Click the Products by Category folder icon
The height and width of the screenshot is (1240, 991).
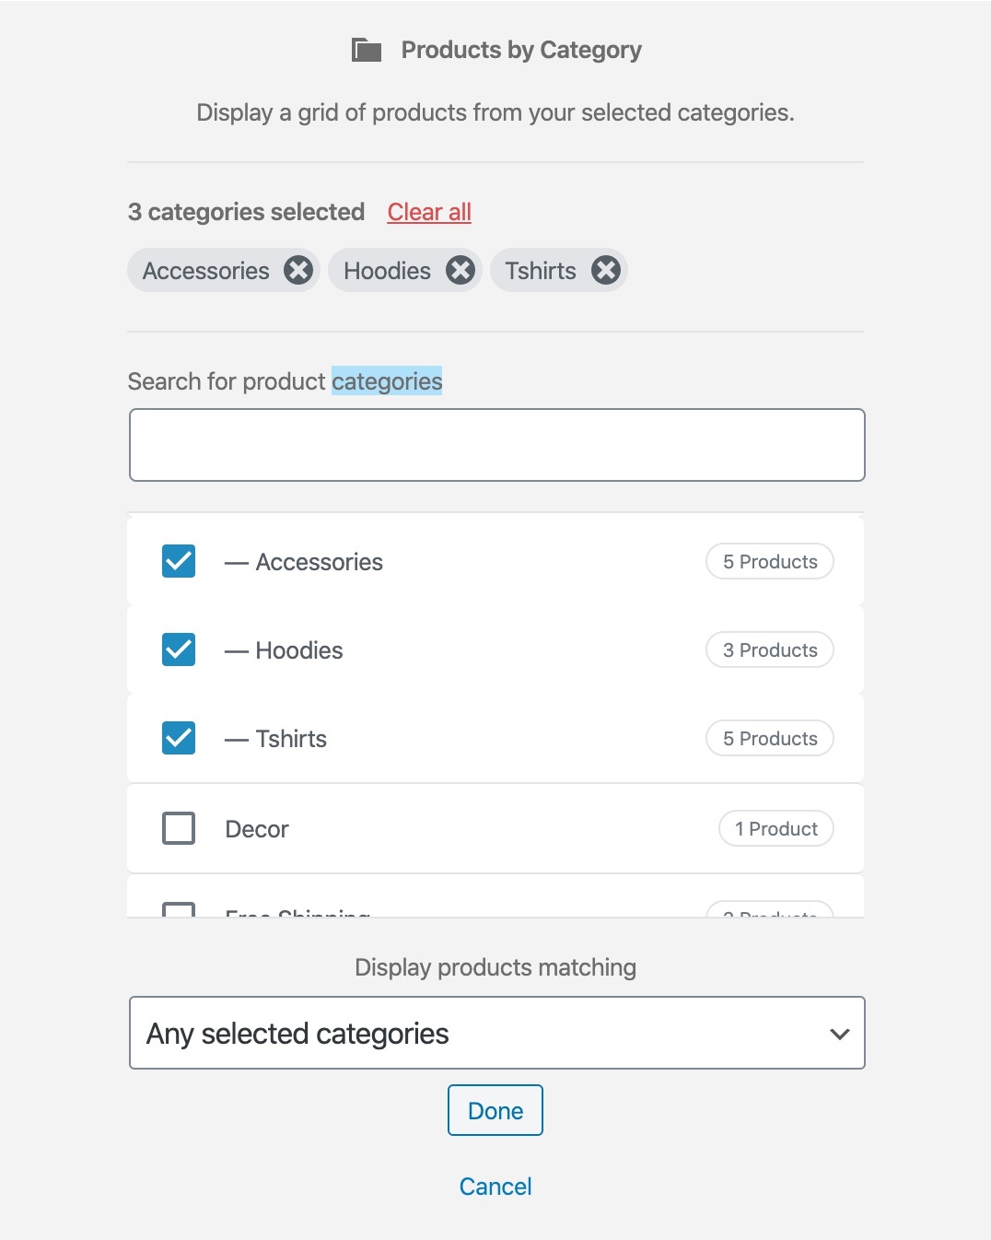click(367, 50)
